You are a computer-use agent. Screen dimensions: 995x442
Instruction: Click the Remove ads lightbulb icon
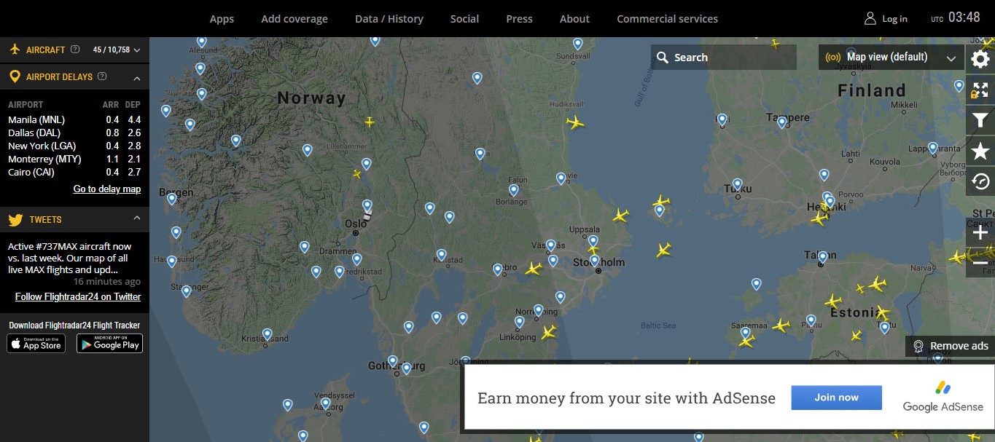918,347
